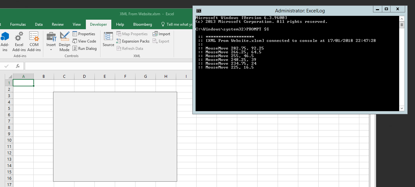Click the 'MouseMove 282.75, 92.25' log line

(235, 48)
